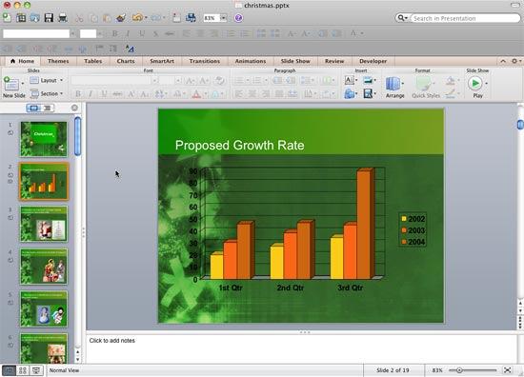The image size is (524, 377).
Task: Click the ribbon settings gear icon
Action: [x=514, y=61]
